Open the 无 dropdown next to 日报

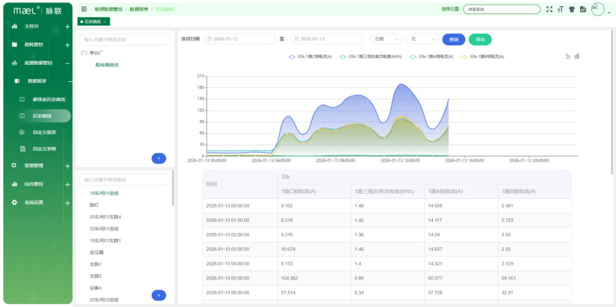pos(423,39)
